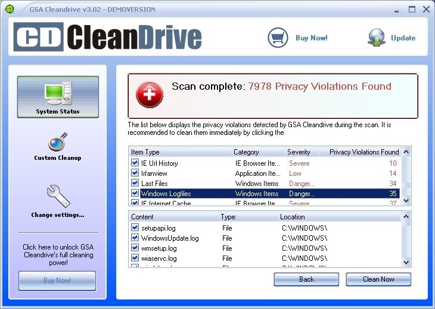Screen dimensions: 435x309
Task: Click the sidebar Buy Now! button
Action: (x=57, y=280)
